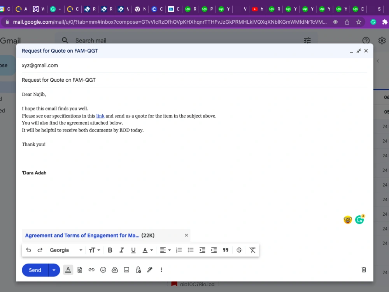The width and height of the screenshot is (389, 292).
Task: Toggle strikethrough formatting
Action: click(x=239, y=250)
